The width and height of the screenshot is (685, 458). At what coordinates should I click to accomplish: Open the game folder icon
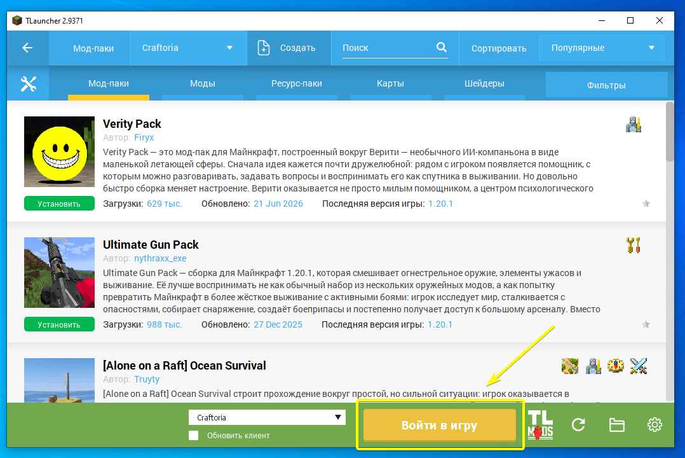(x=616, y=425)
